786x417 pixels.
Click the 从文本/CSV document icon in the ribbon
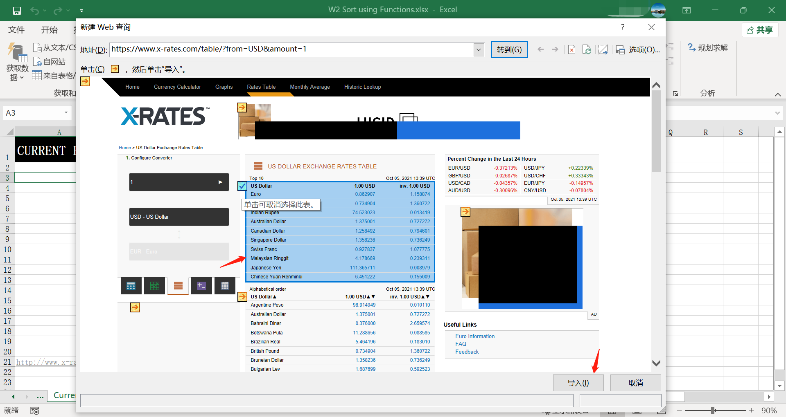point(37,48)
